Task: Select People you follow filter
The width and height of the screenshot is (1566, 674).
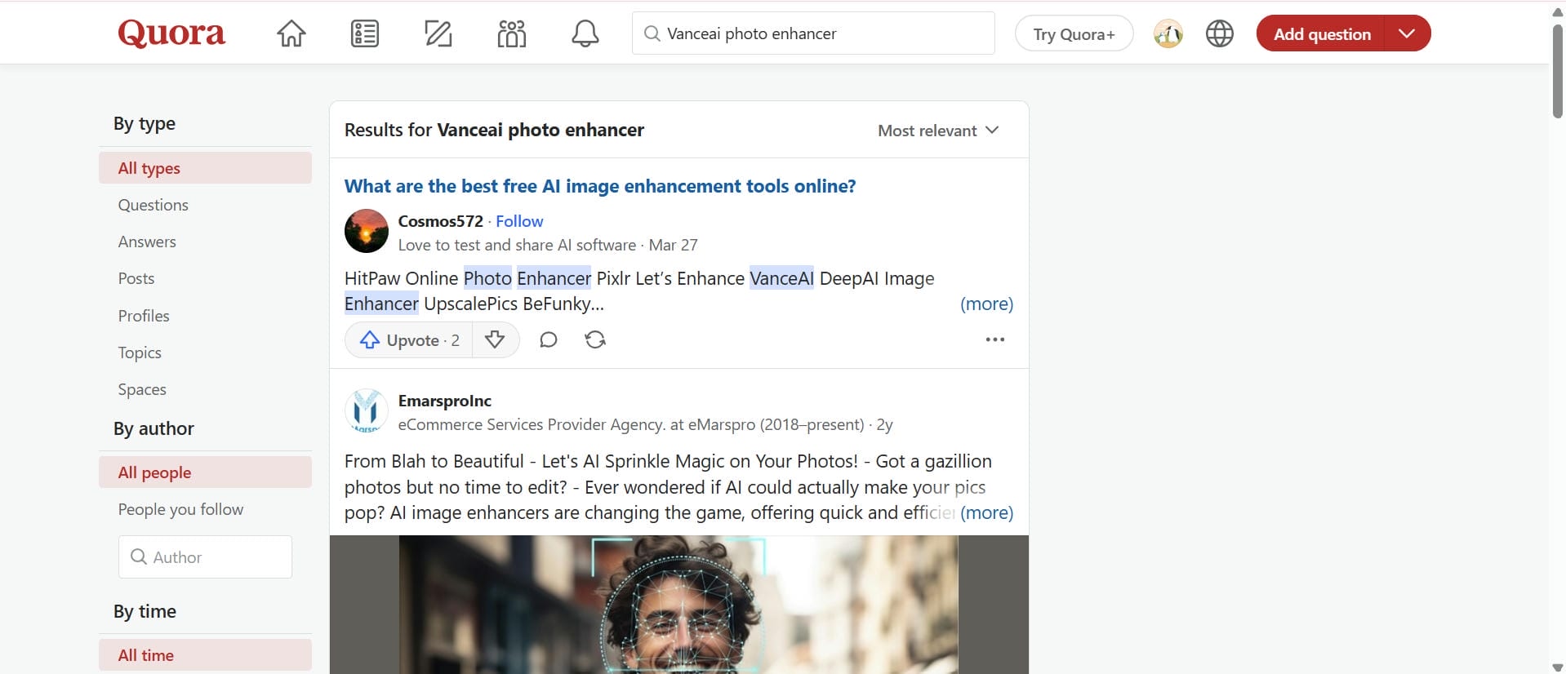Action: click(x=205, y=509)
